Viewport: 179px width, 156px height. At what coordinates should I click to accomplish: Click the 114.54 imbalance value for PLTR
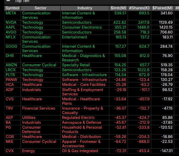pyautogui.click(x=121, y=75)
